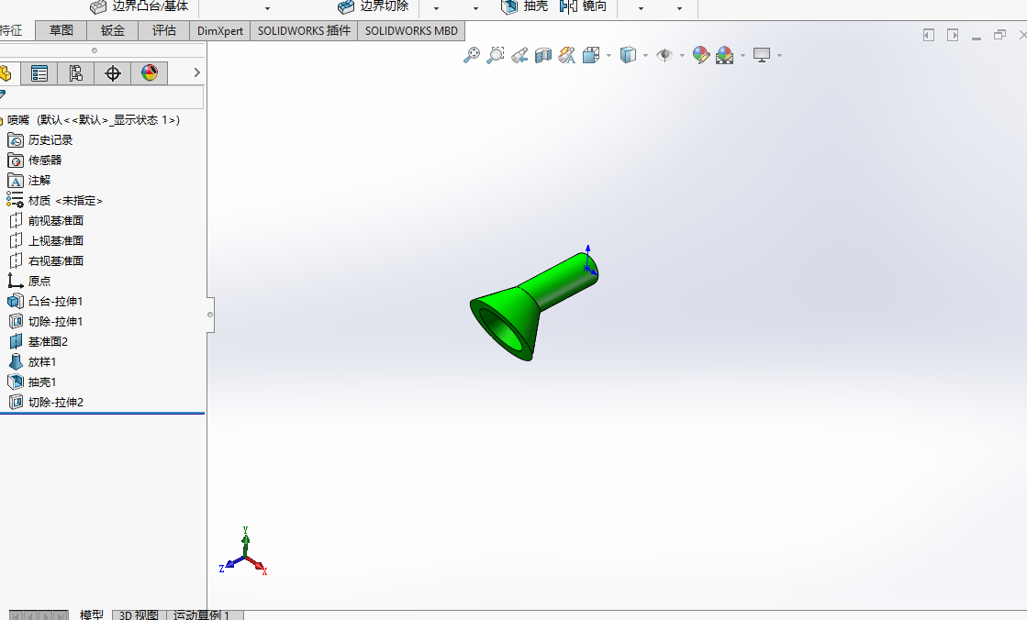Open ConfigurationManager tab icon
The height and width of the screenshot is (620, 1027).
point(76,73)
